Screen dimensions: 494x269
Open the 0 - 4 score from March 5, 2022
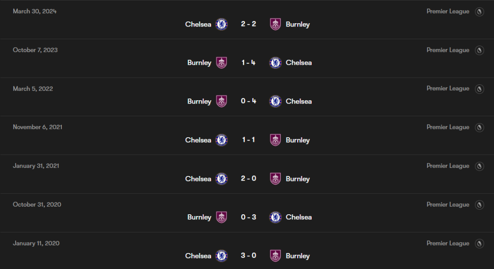pyautogui.click(x=248, y=101)
